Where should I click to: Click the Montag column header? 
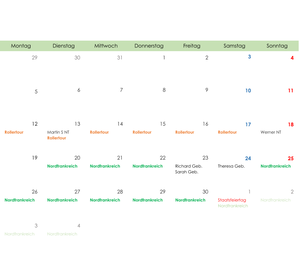click(x=21, y=46)
